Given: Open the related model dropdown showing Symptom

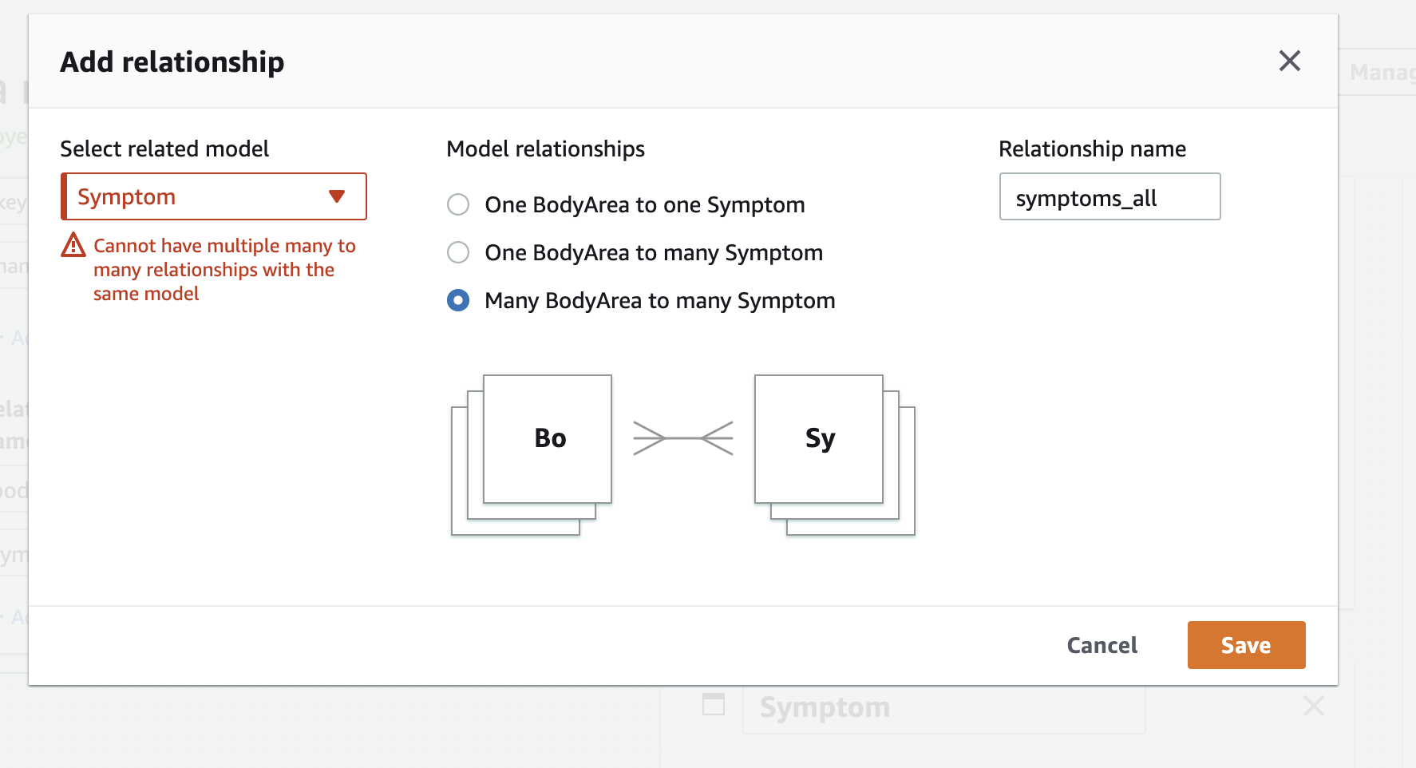Looking at the screenshot, I should point(213,196).
